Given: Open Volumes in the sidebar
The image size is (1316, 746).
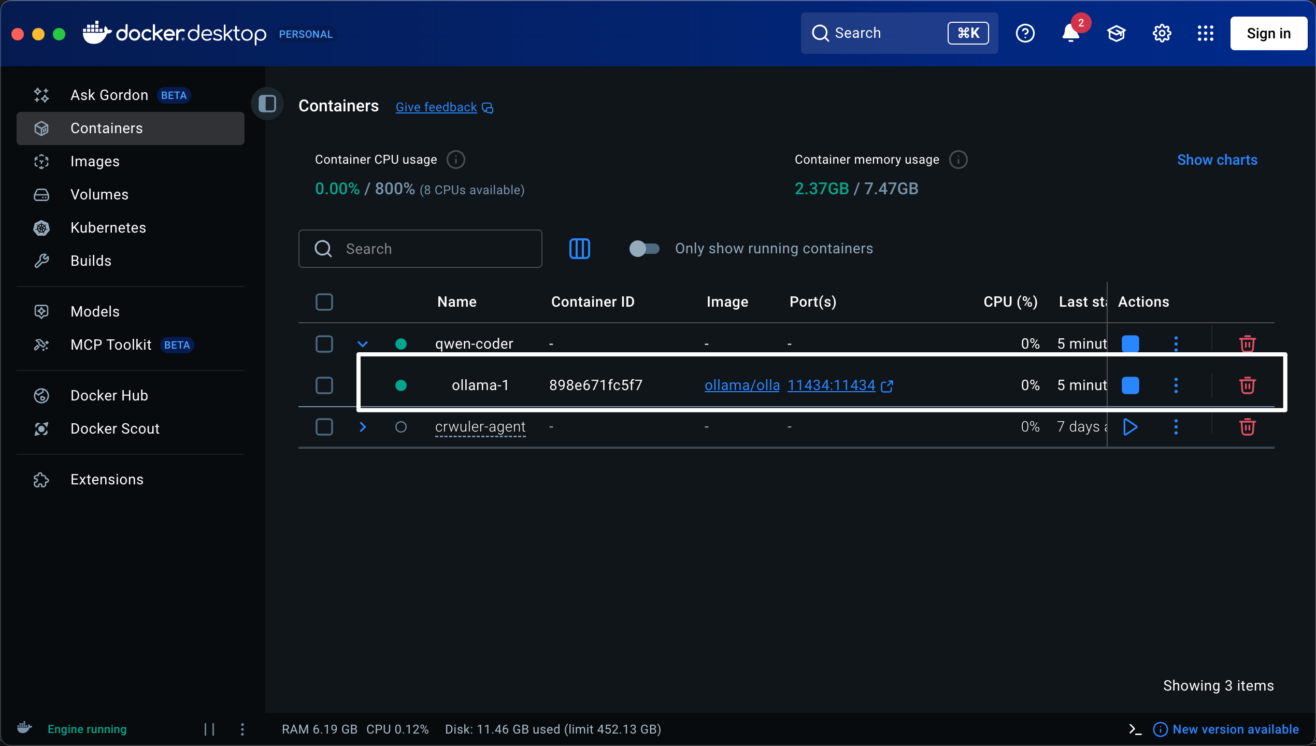Looking at the screenshot, I should pyautogui.click(x=99, y=195).
